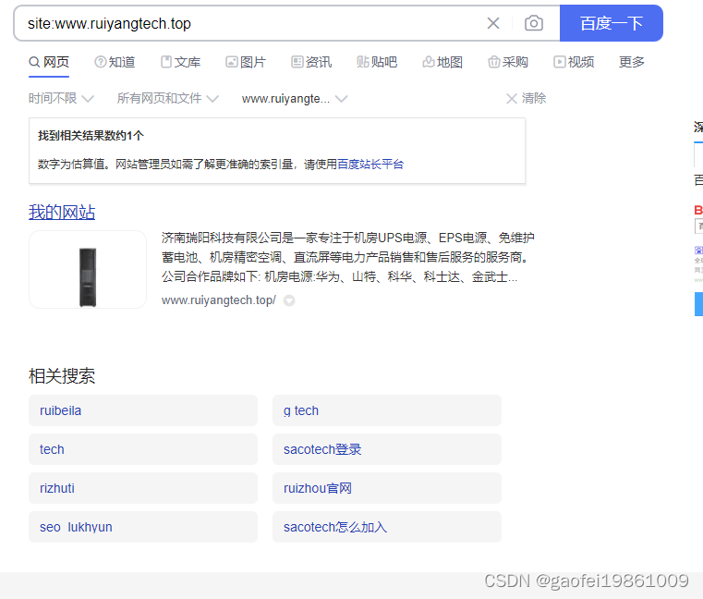Image resolution: width=703 pixels, height=599 pixels.
Task: Switch to the 知道 tab
Action: pyautogui.click(x=115, y=62)
